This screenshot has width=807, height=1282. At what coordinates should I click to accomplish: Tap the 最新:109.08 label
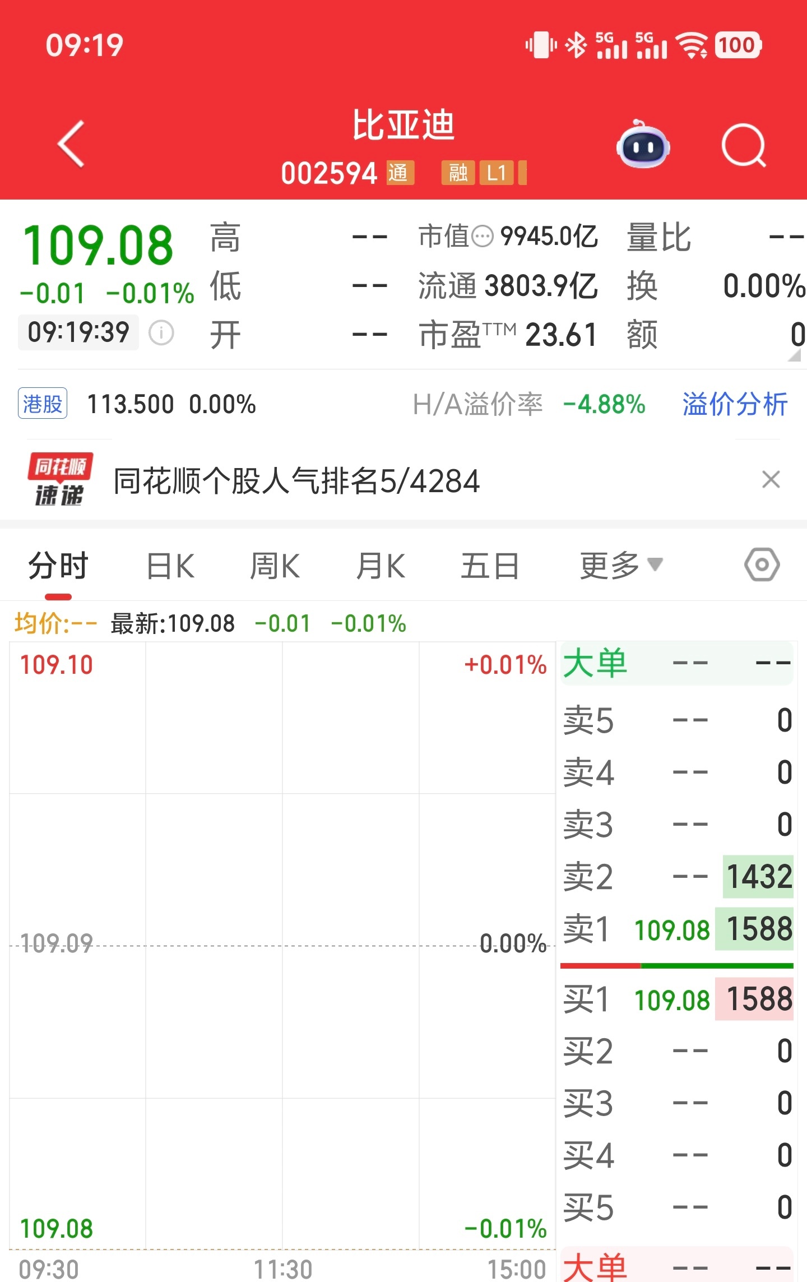coord(173,623)
